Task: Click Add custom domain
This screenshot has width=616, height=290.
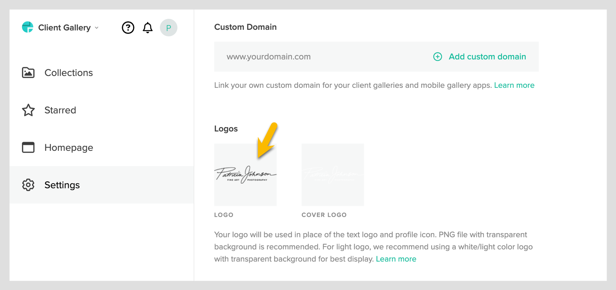Action: point(487,57)
